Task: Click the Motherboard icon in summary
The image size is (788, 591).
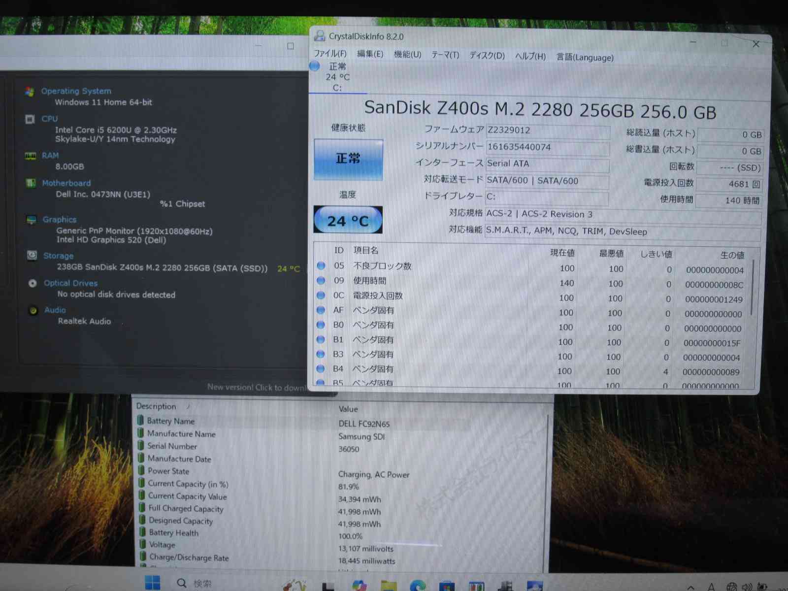Action: (x=31, y=183)
